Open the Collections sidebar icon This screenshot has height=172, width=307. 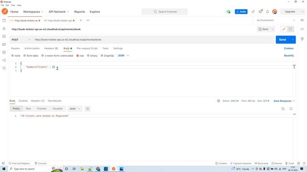coord(4,21)
